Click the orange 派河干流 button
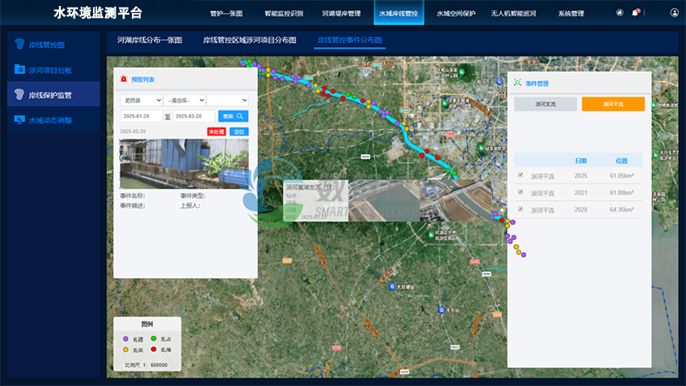686x386 pixels. [x=613, y=103]
